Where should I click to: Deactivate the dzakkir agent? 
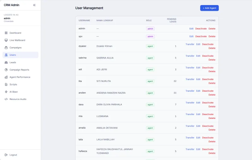coord(208,44)
